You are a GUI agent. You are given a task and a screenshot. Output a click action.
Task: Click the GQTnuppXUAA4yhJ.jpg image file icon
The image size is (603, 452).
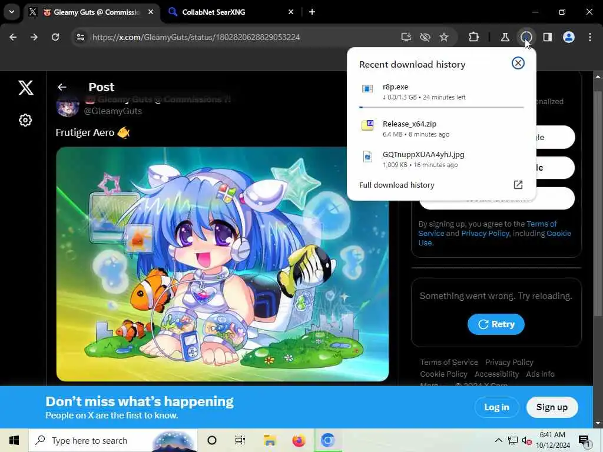(367, 157)
